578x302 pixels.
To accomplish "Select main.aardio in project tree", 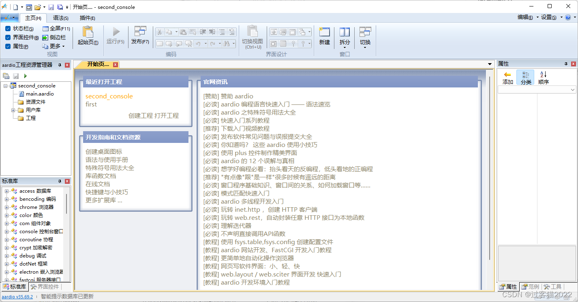I will [36, 94].
